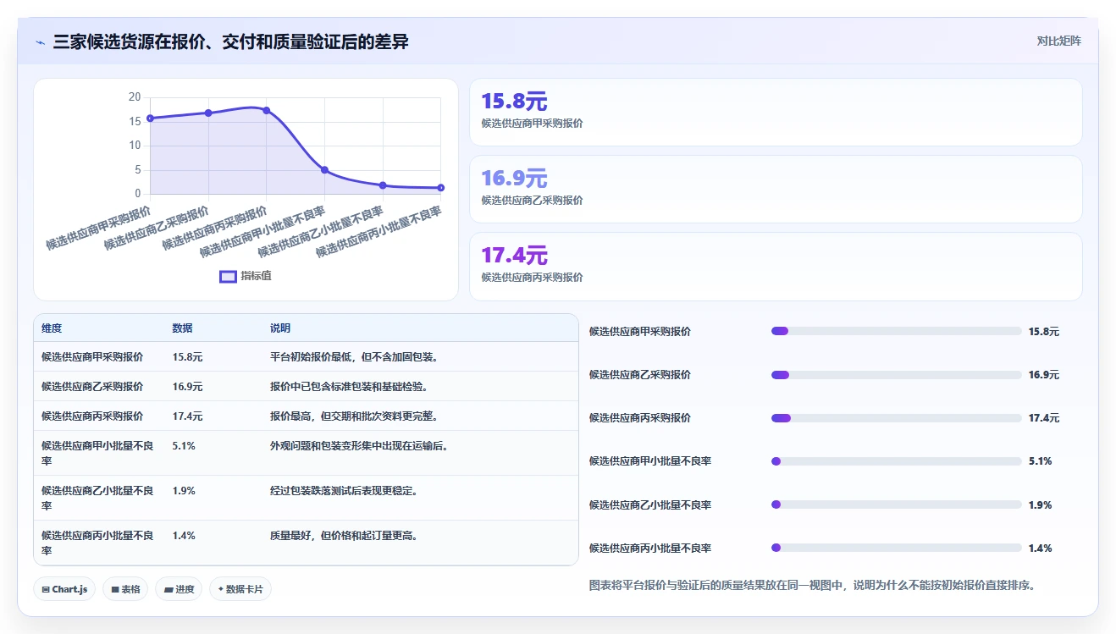Click the chart point for 候选供应商乙采购报价

(x=208, y=113)
